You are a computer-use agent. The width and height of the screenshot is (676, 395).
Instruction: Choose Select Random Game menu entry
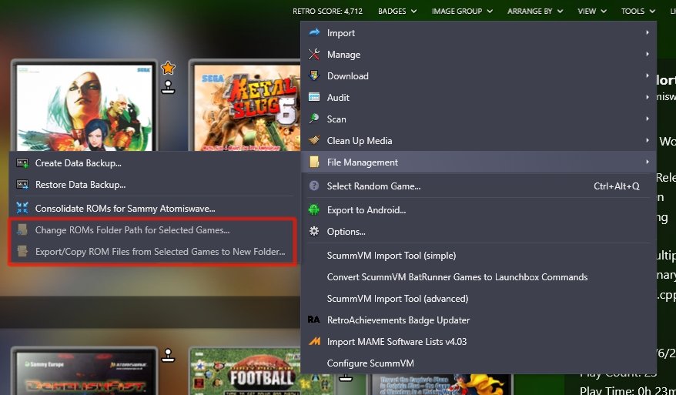(479, 186)
